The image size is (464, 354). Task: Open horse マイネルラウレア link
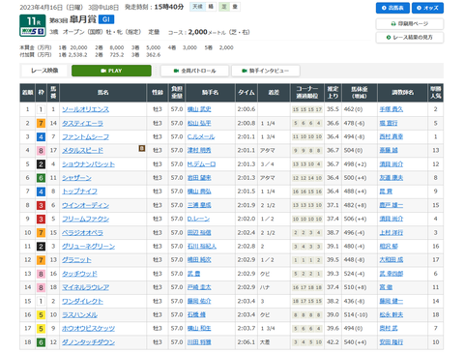point(85,287)
